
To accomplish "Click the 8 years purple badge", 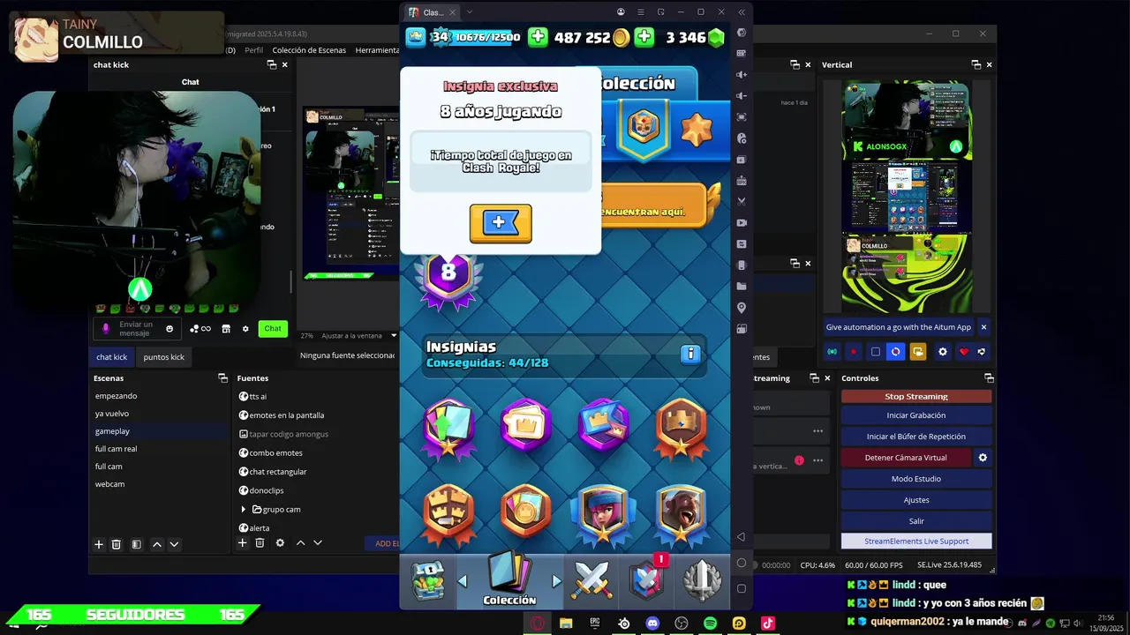I will [448, 280].
